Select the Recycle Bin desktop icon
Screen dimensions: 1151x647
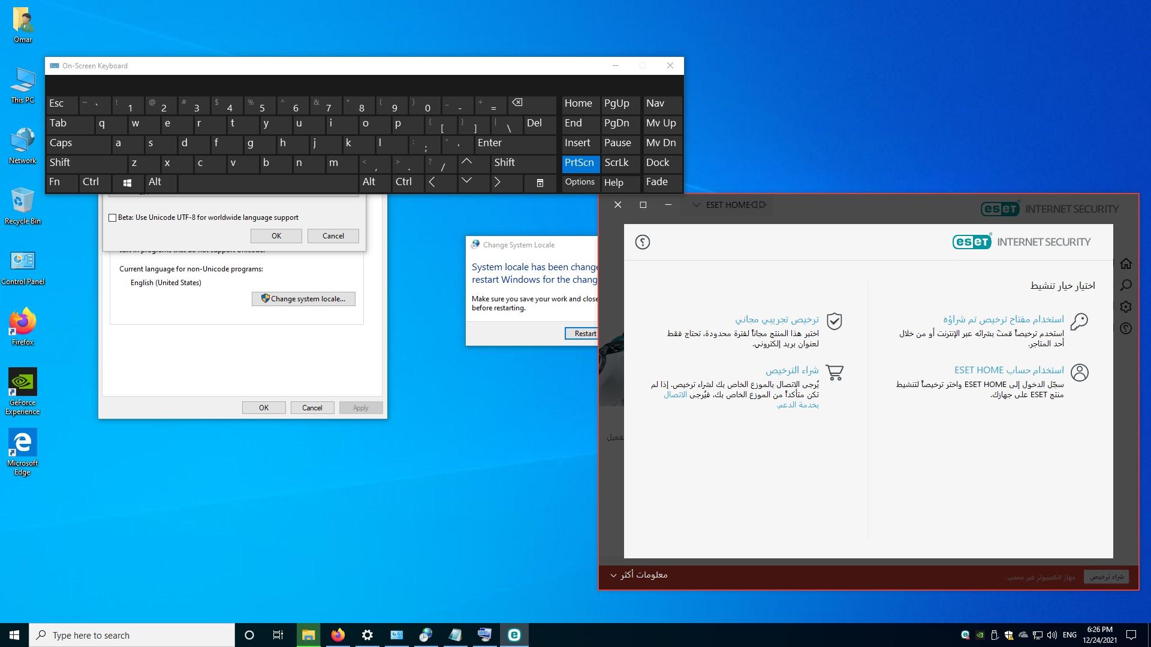point(23,206)
